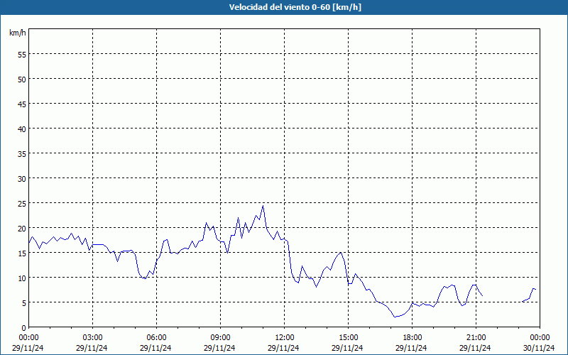Click the "00:00" time label above 29/11/24

click(28, 338)
